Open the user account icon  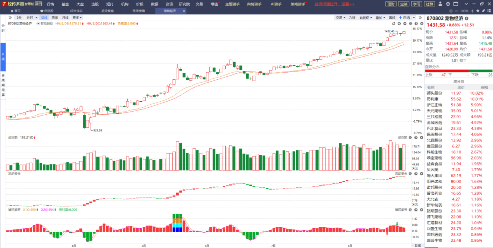440,4
